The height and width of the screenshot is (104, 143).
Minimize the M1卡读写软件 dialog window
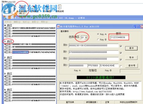[x=134, y=27]
